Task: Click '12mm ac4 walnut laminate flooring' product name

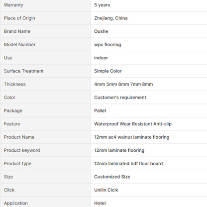Action: pyautogui.click(x=132, y=137)
